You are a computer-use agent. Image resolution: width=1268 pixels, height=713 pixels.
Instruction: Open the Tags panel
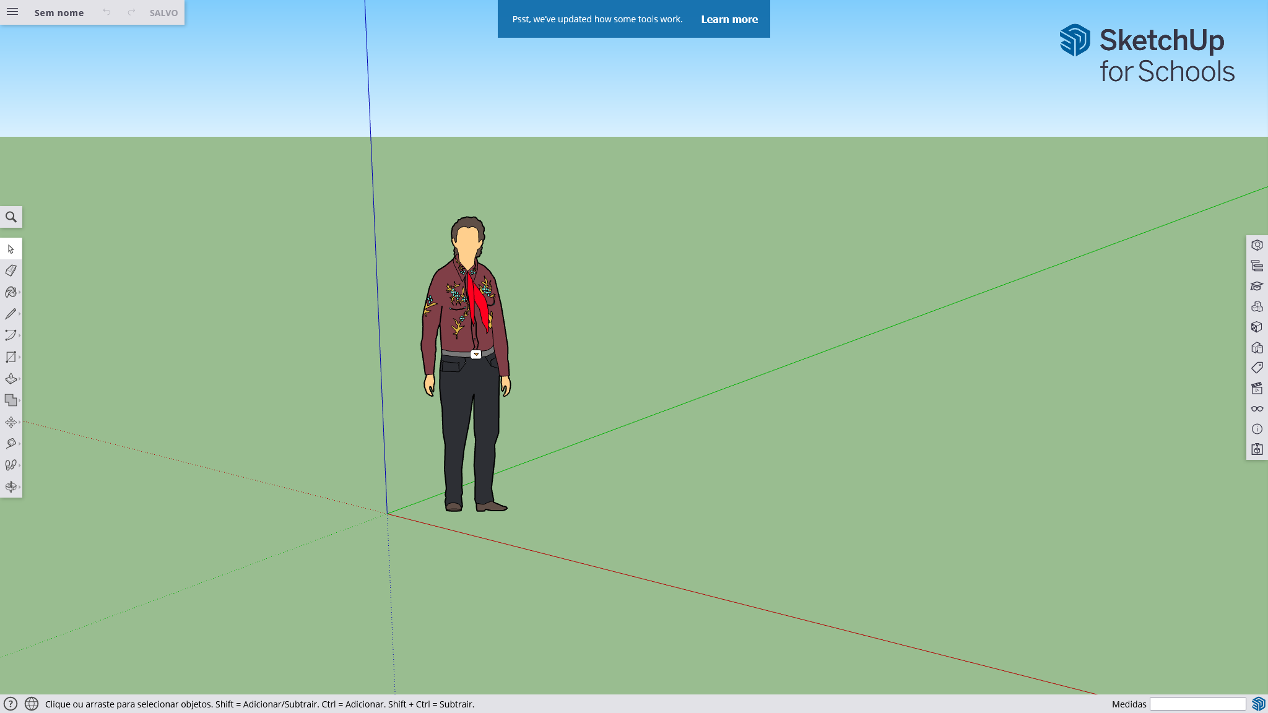[x=1257, y=368]
